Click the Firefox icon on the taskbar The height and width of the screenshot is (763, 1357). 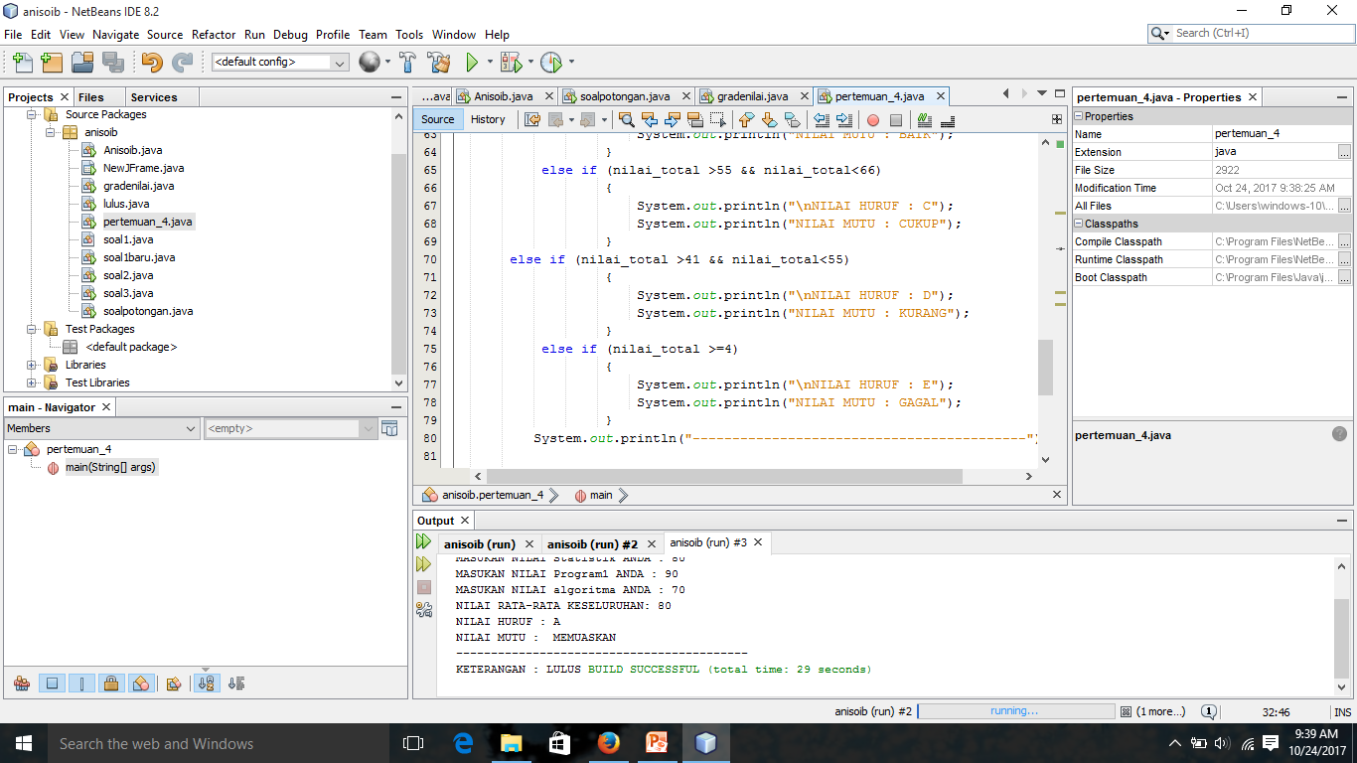[x=608, y=743]
